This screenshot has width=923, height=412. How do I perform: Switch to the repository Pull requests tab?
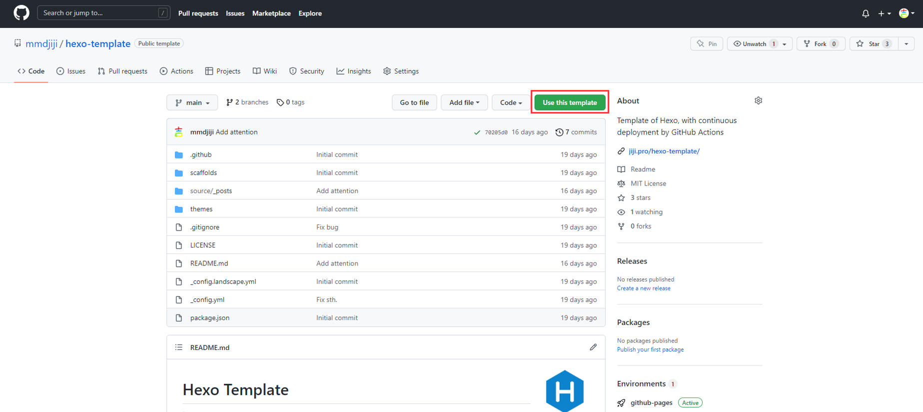(x=122, y=71)
